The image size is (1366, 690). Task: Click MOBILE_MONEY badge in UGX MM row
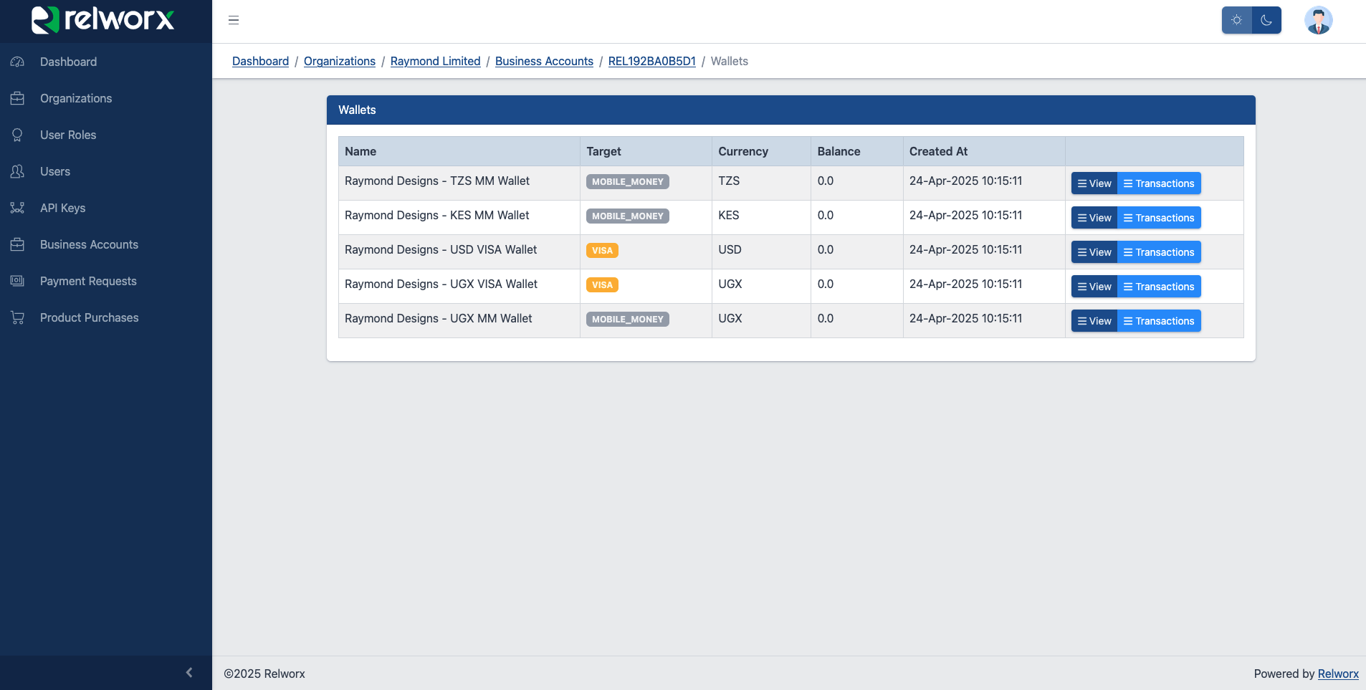tap(628, 320)
